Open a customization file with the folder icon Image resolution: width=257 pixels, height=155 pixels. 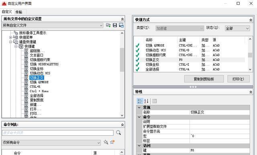click(108, 25)
